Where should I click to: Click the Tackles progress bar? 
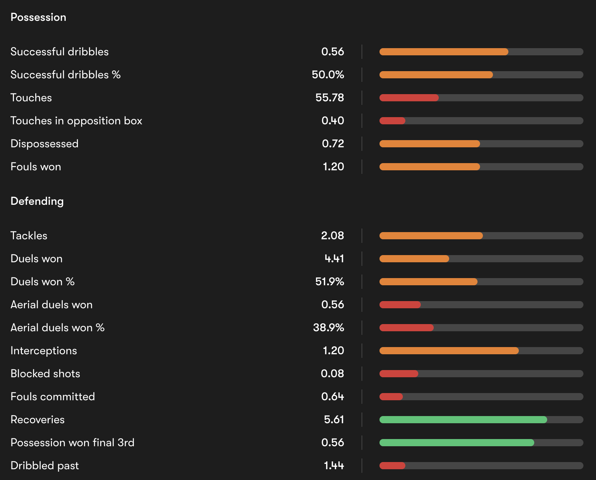(481, 236)
